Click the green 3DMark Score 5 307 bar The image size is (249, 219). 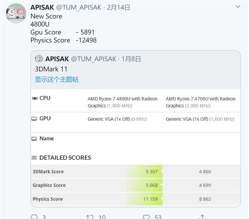click(145, 172)
